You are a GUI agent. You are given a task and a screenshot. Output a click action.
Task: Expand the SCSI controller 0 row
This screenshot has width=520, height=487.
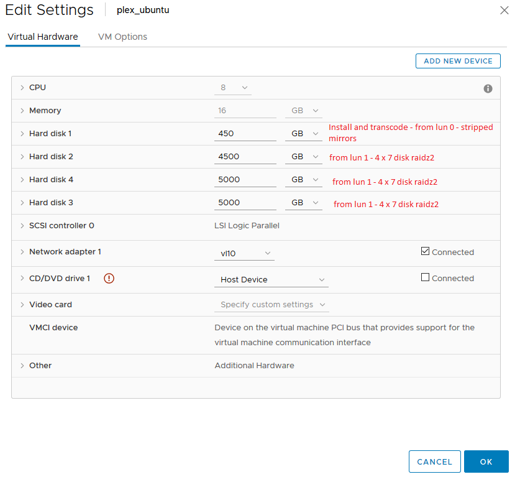[x=22, y=226]
